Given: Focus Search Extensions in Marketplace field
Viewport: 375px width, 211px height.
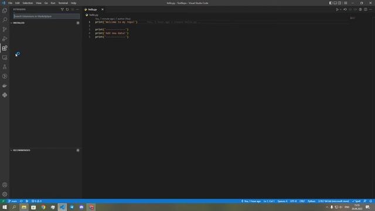Looking at the screenshot, I should [46, 16].
